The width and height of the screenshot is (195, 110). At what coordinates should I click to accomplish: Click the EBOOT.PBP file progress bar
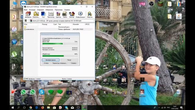pyautogui.click(x=60, y=44)
